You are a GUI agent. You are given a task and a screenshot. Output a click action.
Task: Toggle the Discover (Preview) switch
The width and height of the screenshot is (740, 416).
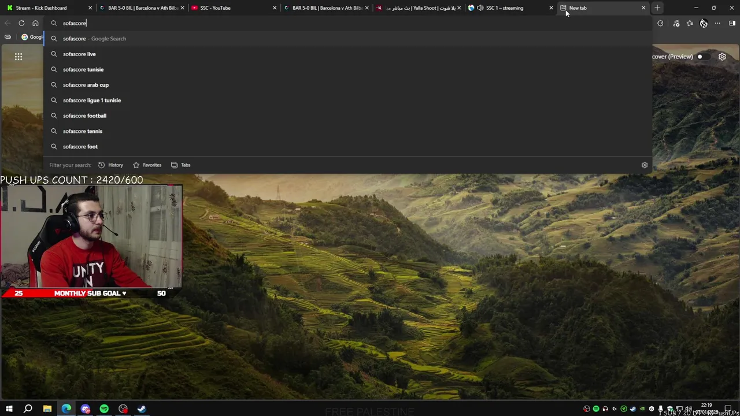pos(702,57)
